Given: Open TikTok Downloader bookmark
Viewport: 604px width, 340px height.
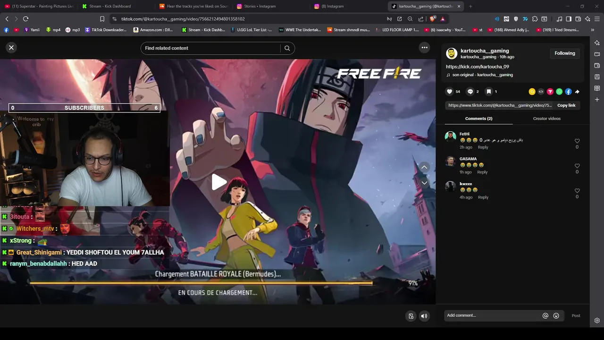Looking at the screenshot, I should (106, 30).
